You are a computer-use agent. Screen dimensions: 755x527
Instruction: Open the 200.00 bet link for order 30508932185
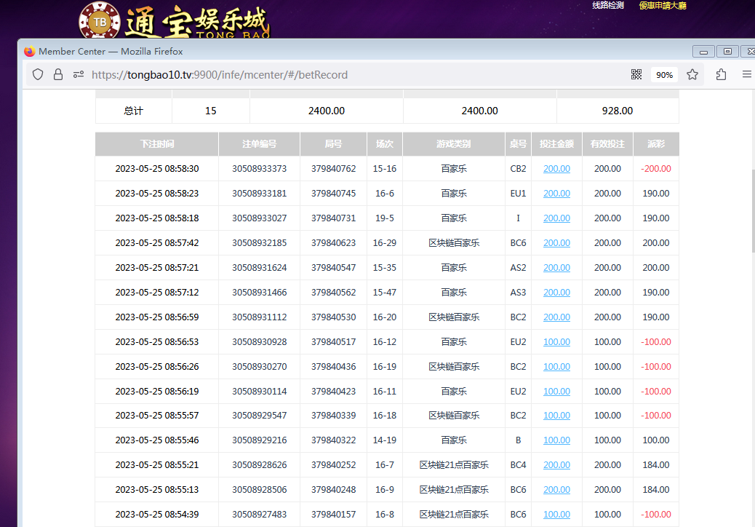click(x=556, y=243)
